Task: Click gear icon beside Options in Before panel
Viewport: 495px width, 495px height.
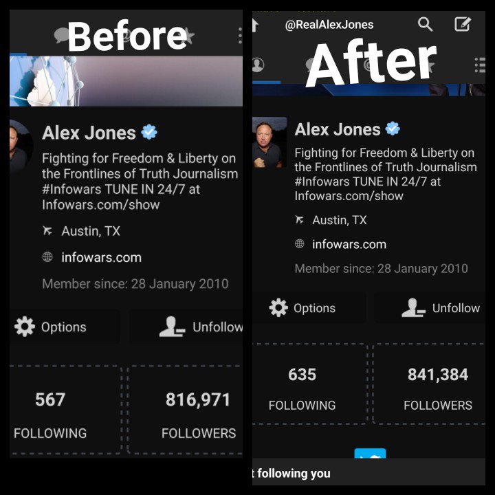Action: click(x=25, y=327)
